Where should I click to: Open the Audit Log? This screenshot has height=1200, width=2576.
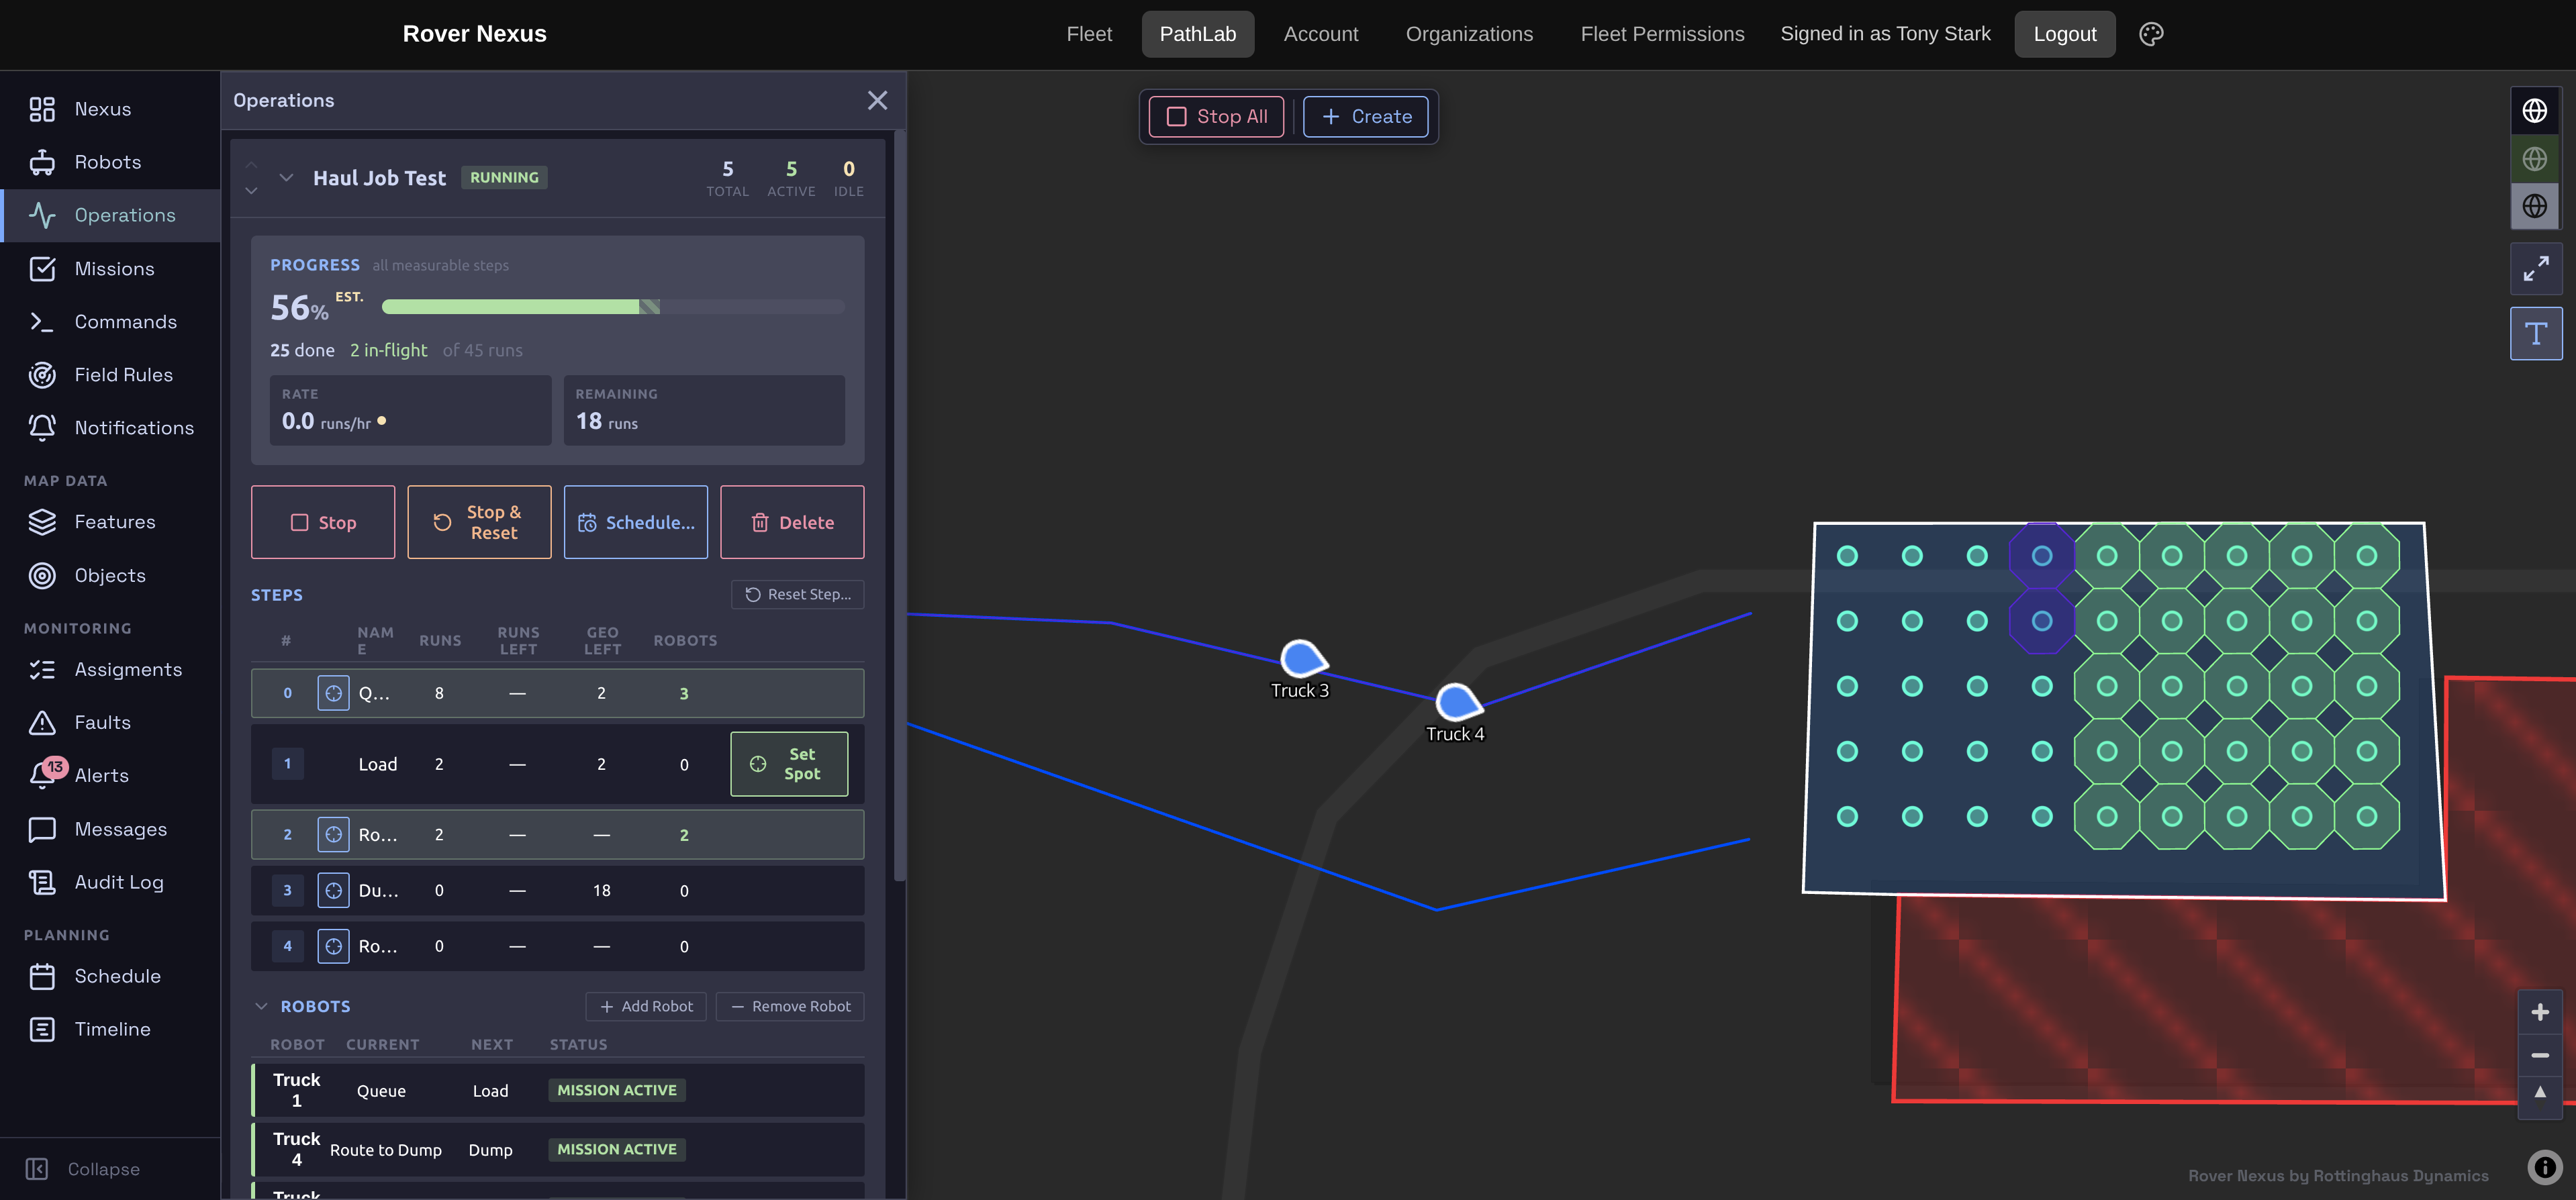(x=110, y=882)
